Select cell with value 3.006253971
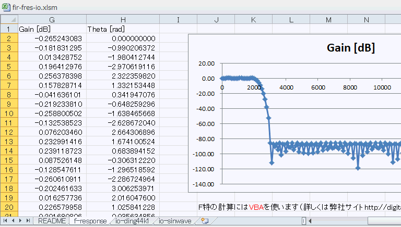Screen dimensions: 401x227 point(123,188)
